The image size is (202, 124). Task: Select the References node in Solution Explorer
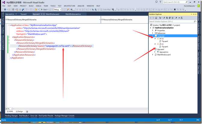[161, 33]
